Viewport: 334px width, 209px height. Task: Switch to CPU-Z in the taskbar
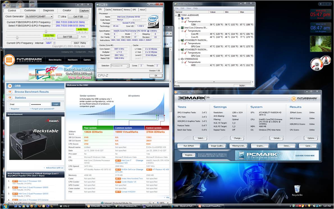pos(71,206)
